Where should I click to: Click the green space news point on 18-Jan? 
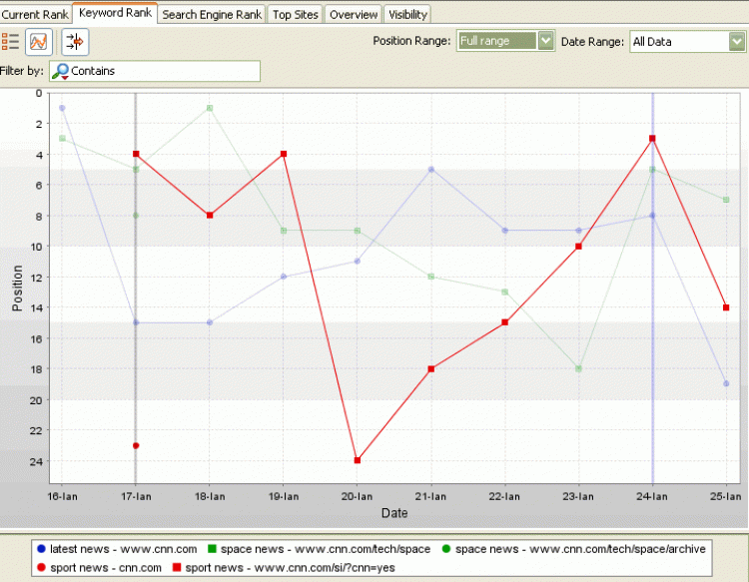210,108
